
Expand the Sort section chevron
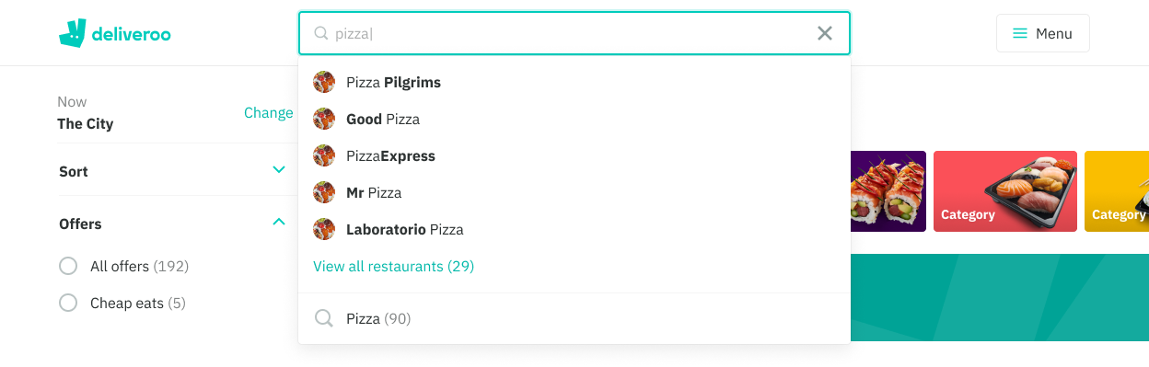click(279, 170)
